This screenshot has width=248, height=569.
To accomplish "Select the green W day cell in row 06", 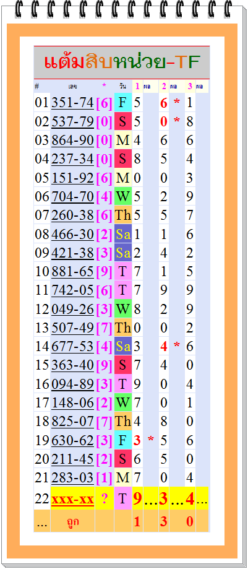I will pyautogui.click(x=123, y=196).
